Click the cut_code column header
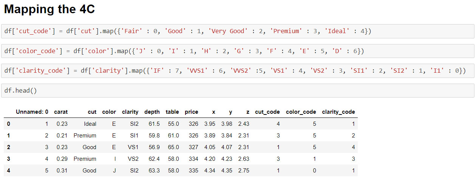 pos(267,112)
